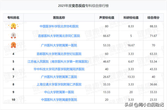Click the 科研标化值 column header
Image resolution: width=167 pixels, height=110 pixels.
[x=131, y=17]
